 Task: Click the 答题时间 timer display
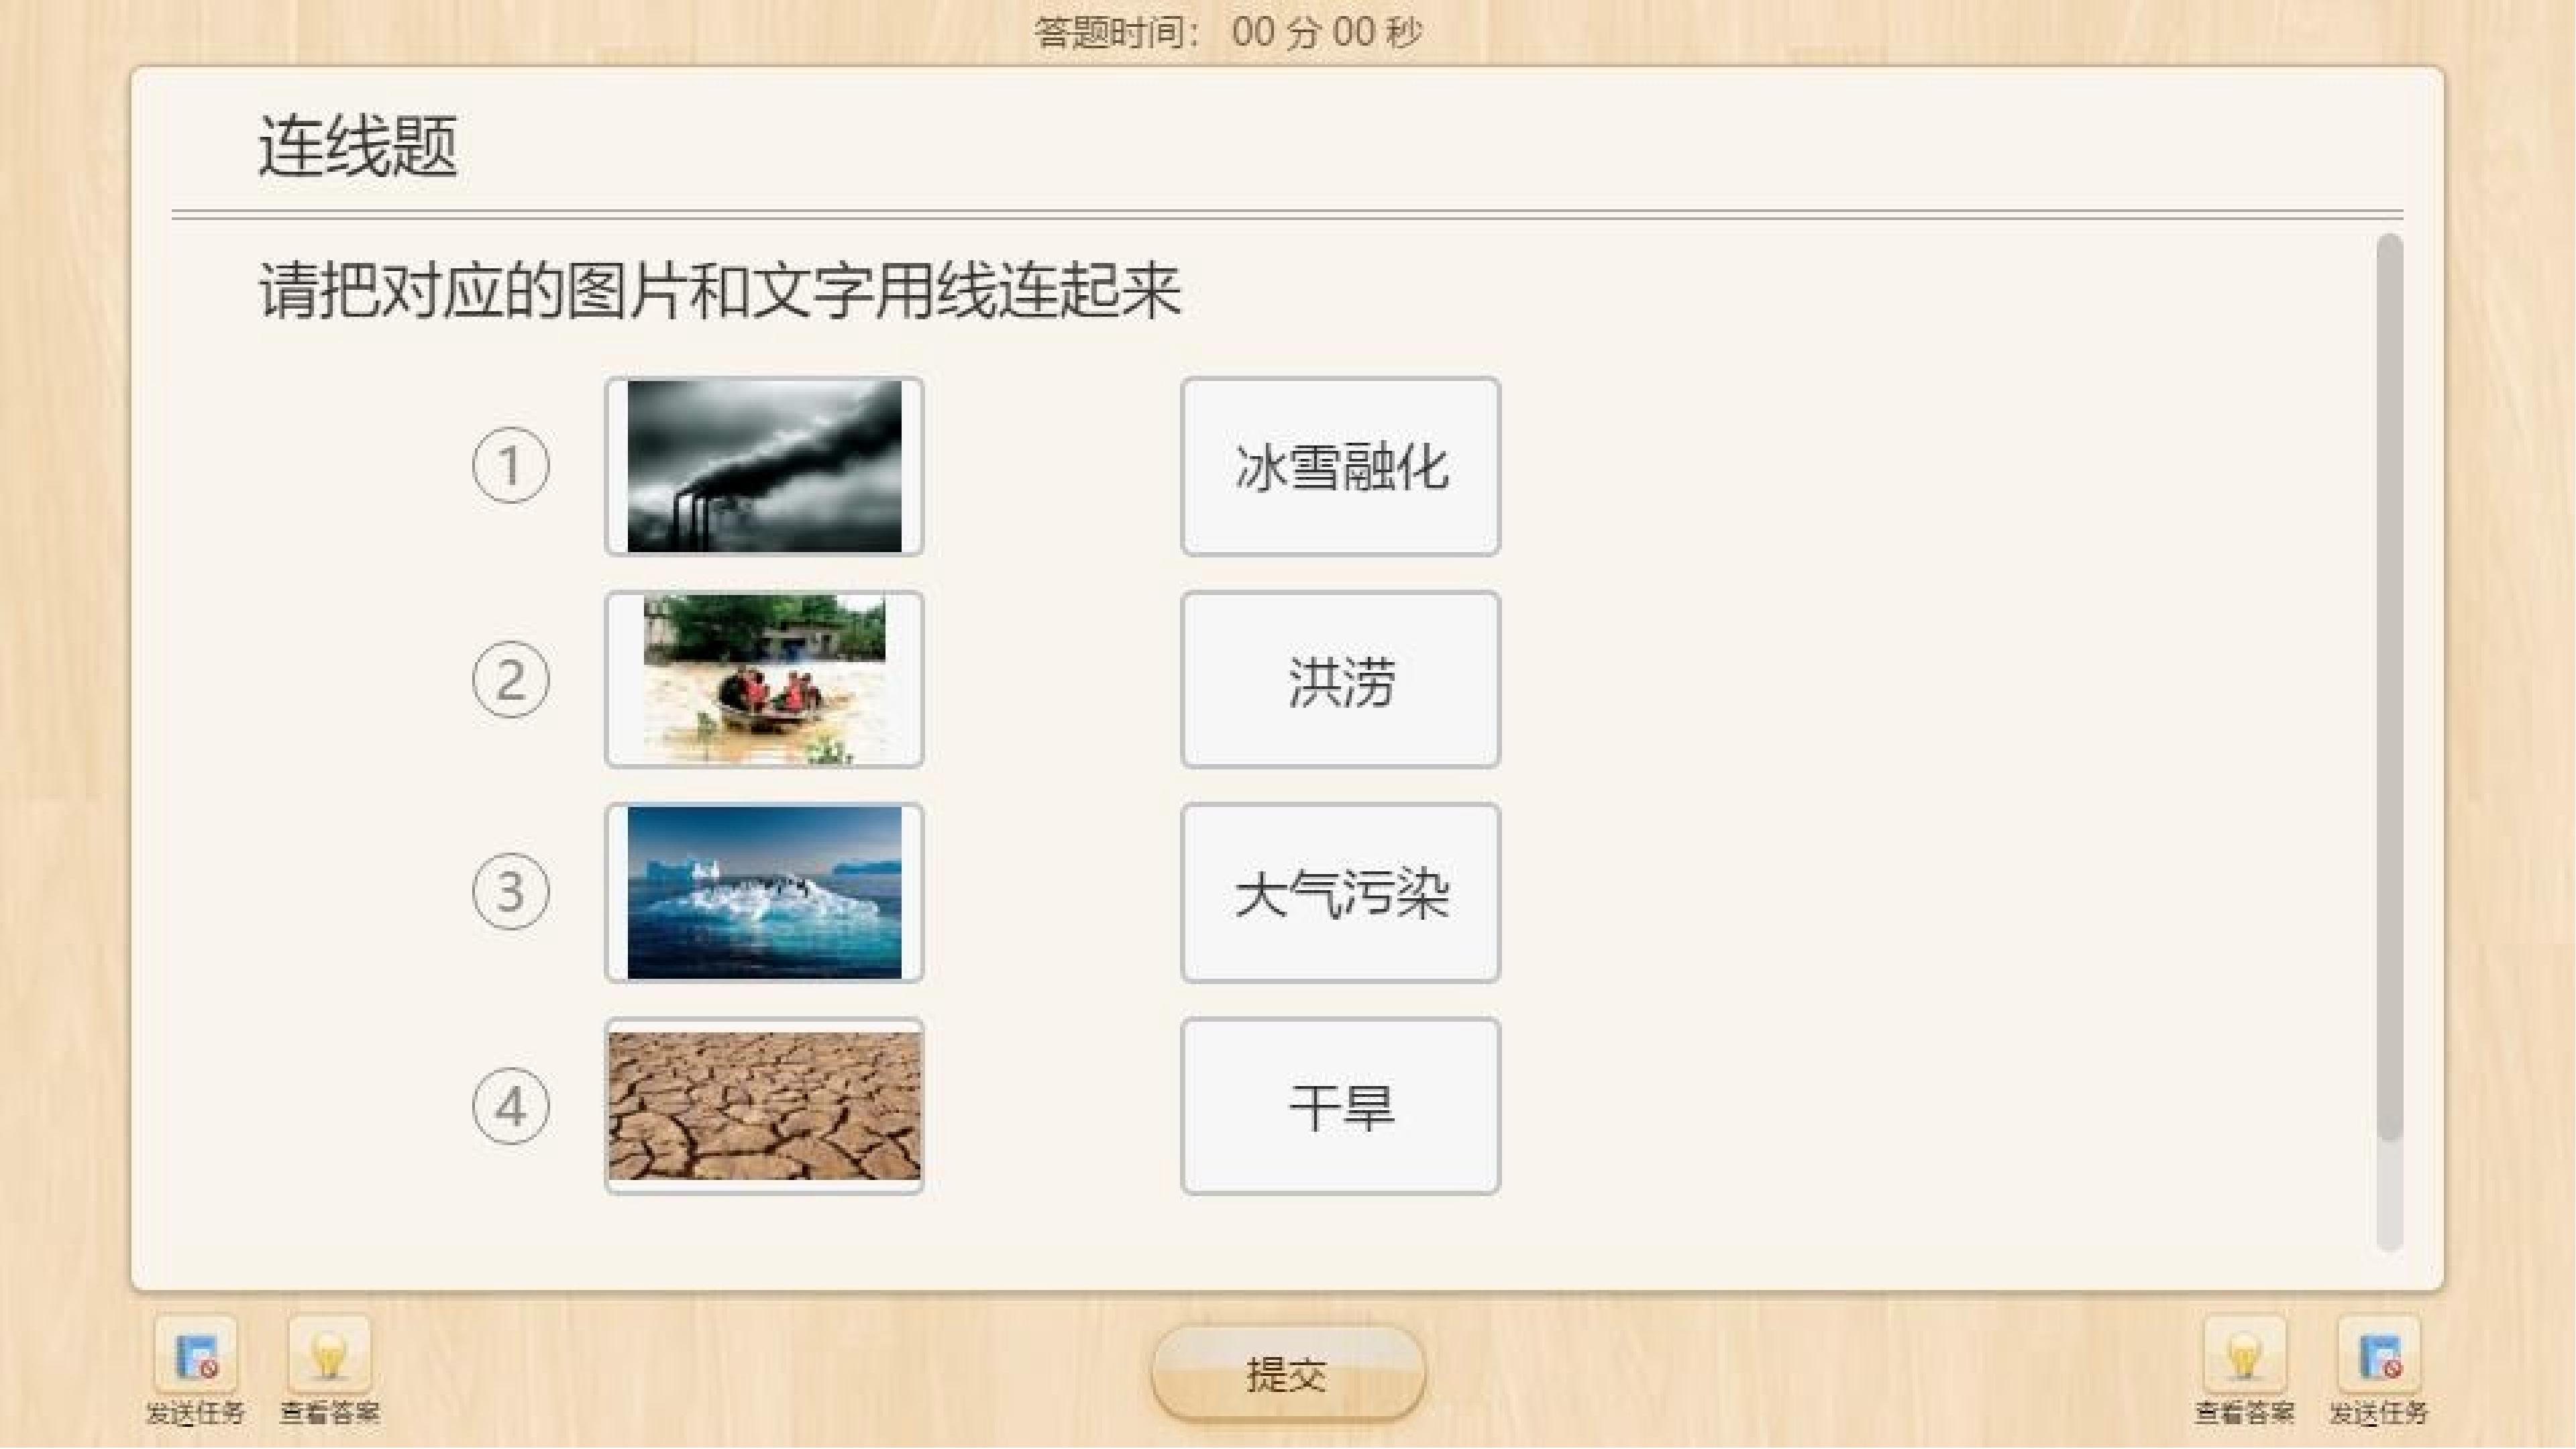coord(1227,32)
